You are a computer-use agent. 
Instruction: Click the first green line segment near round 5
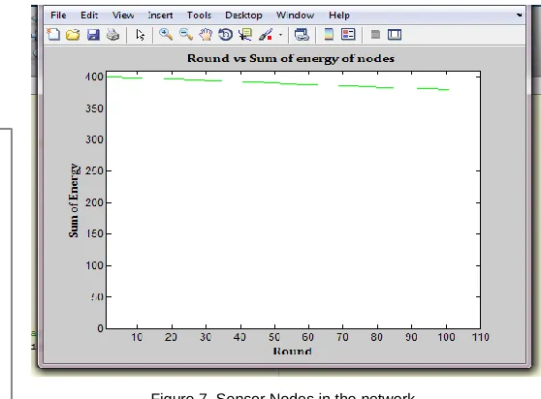[x=124, y=77]
